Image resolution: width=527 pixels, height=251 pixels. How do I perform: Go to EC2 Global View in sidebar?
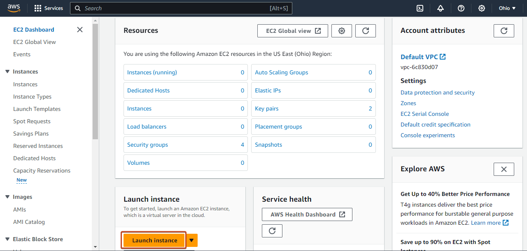click(x=35, y=42)
